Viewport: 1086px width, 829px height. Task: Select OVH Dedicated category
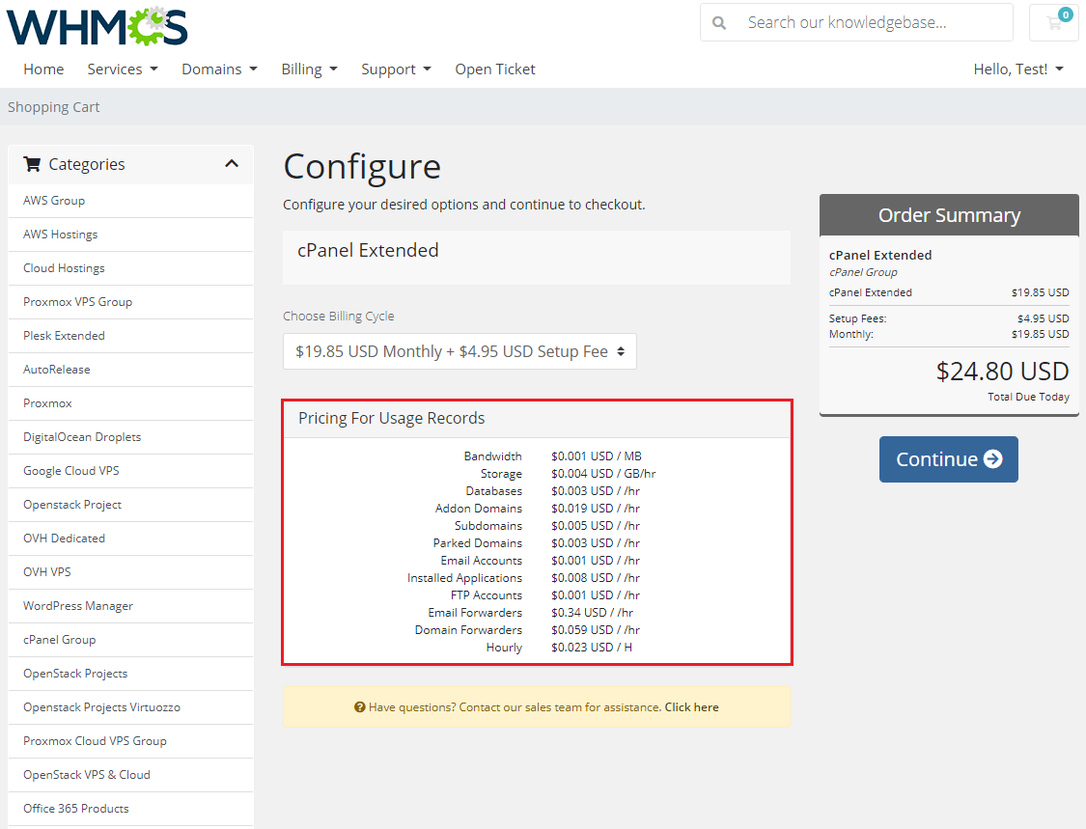click(131, 539)
